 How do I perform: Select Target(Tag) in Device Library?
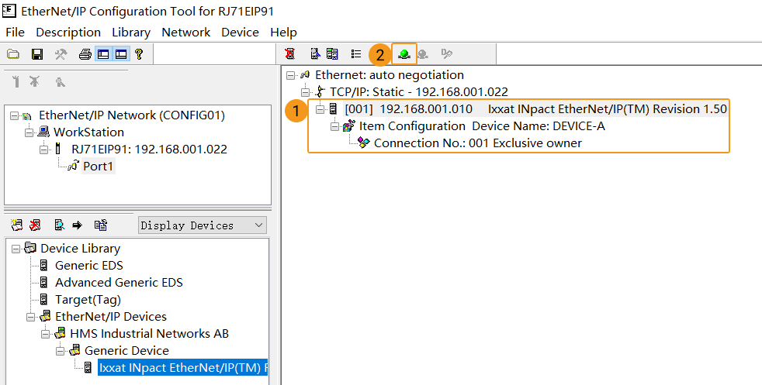coord(88,300)
